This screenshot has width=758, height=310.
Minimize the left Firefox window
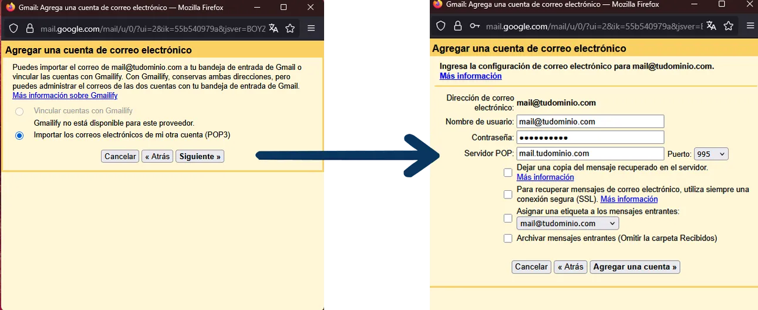[x=257, y=7]
